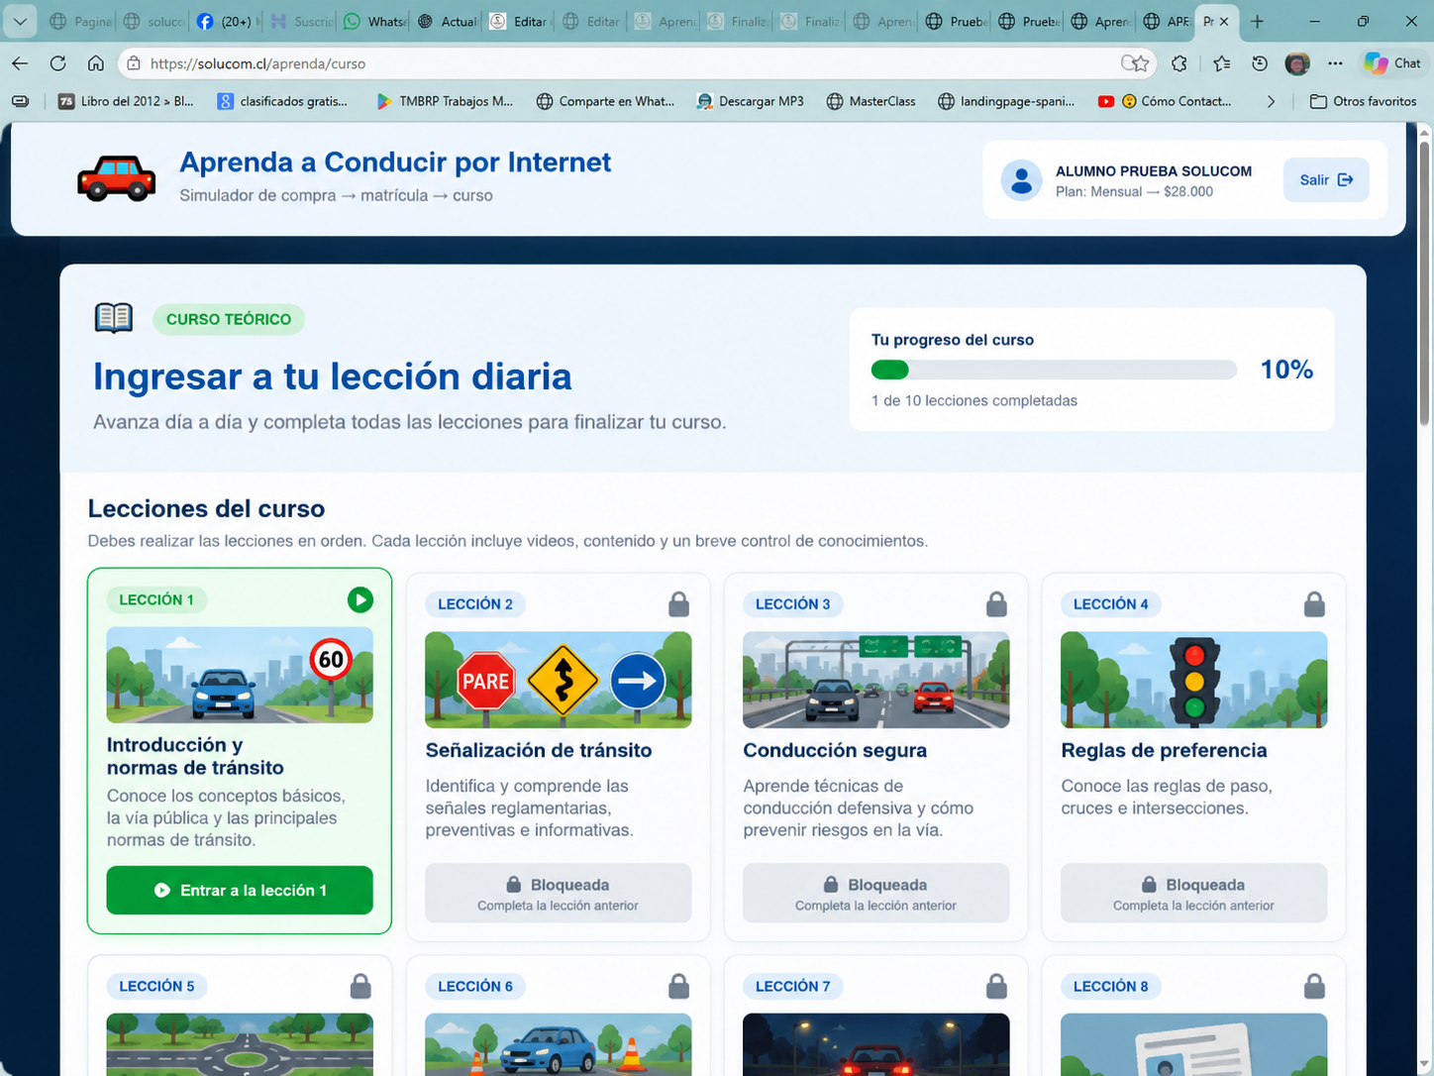1434x1076 pixels.
Task: Switch to the WhatsApp browser tab
Action: (374, 21)
